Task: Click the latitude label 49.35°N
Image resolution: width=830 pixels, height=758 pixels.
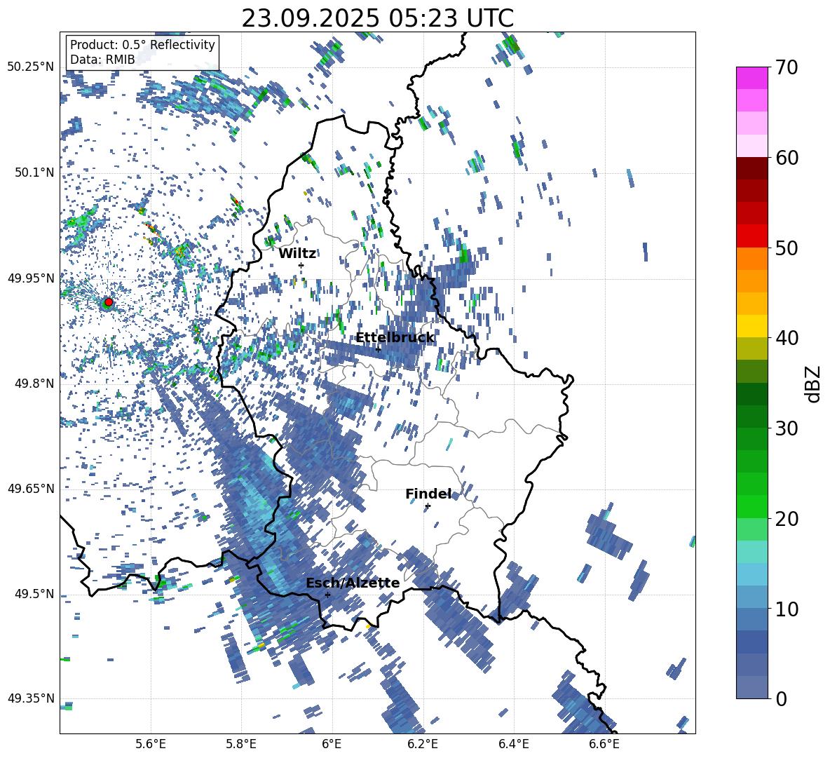Action: [31, 698]
